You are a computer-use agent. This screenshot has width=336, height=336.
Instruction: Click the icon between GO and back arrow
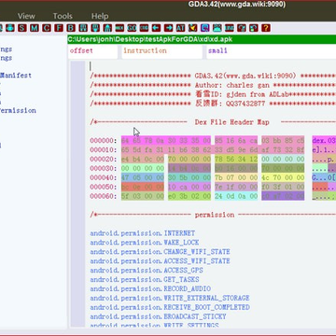(144, 28)
